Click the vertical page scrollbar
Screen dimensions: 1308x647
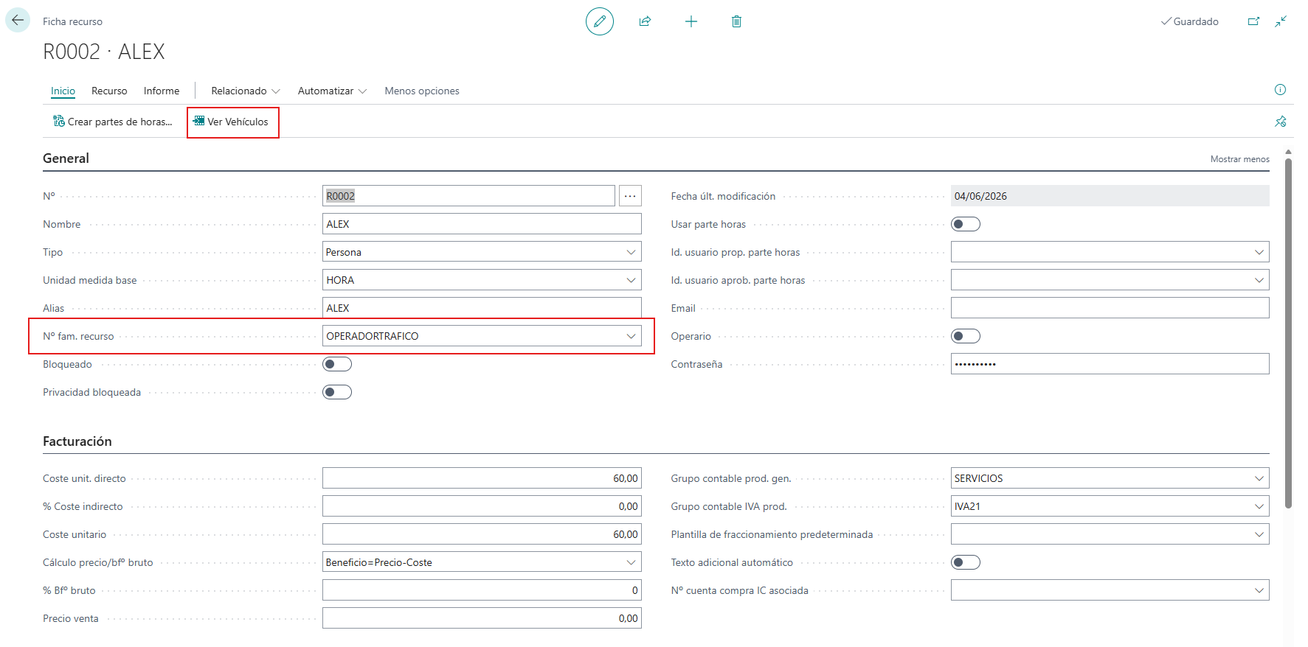(x=1288, y=332)
